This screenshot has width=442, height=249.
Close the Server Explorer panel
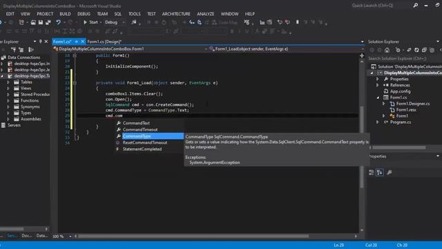tap(46, 41)
